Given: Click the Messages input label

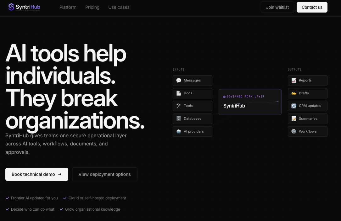Looking at the screenshot, I should click(x=192, y=80).
